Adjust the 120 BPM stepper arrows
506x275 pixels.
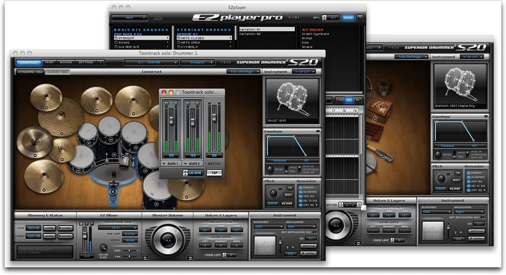tap(185, 173)
